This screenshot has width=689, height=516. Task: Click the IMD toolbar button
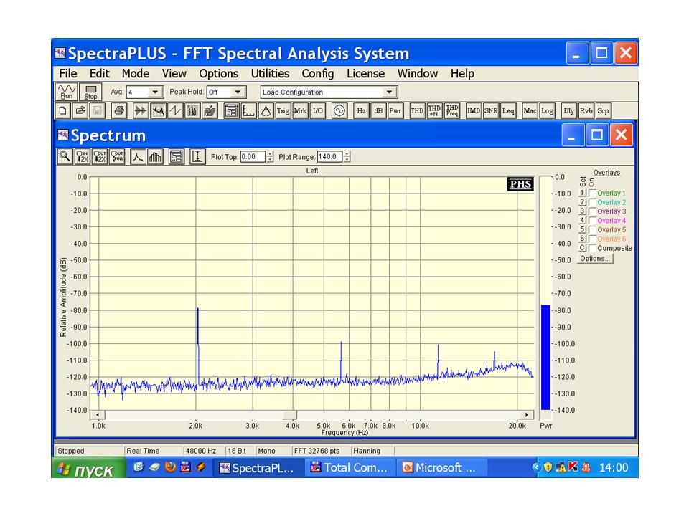474,110
